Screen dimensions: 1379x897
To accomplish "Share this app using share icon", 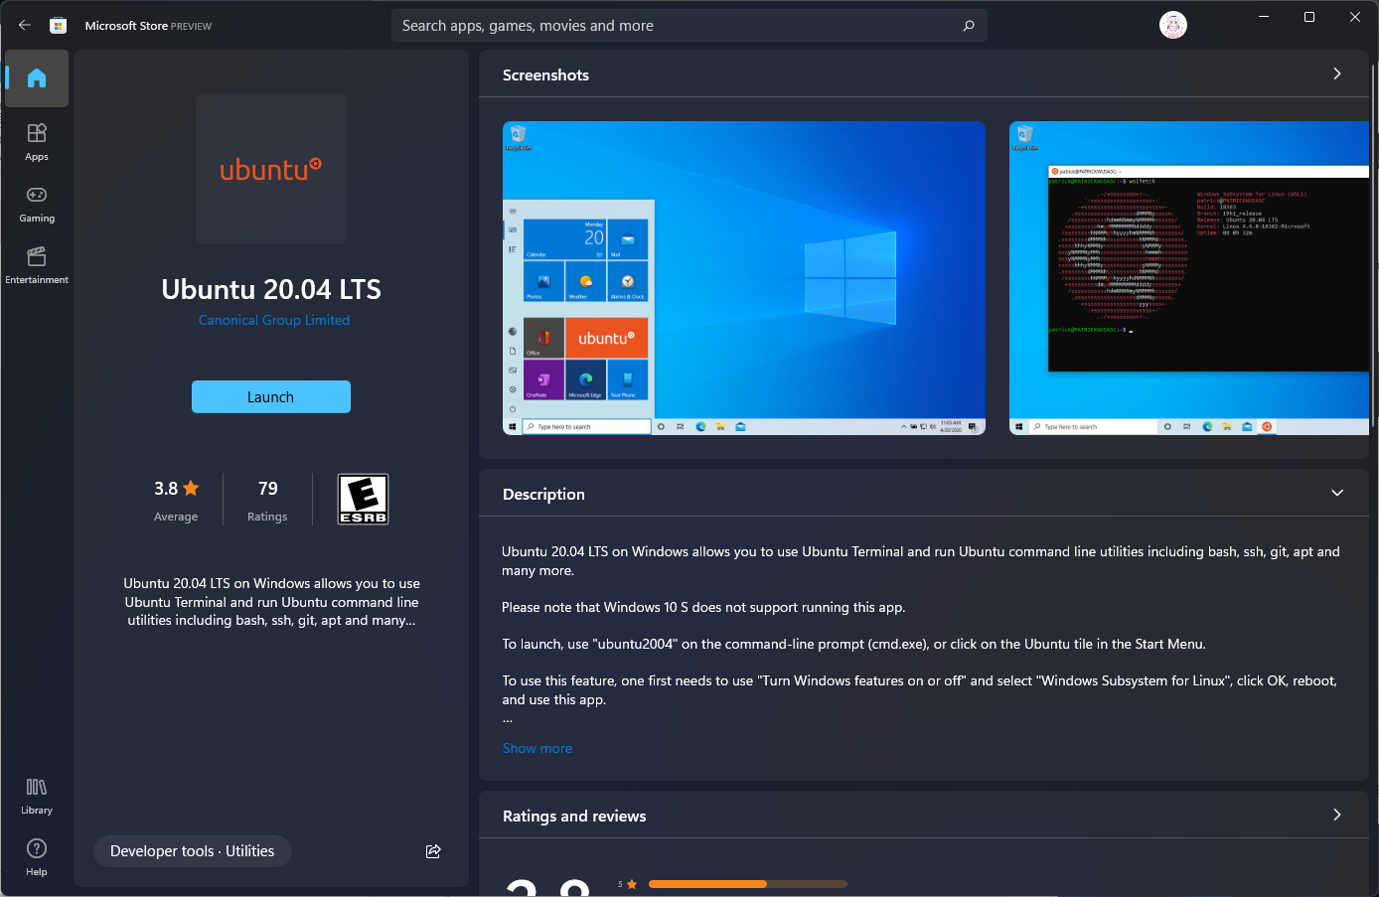I will click(433, 851).
